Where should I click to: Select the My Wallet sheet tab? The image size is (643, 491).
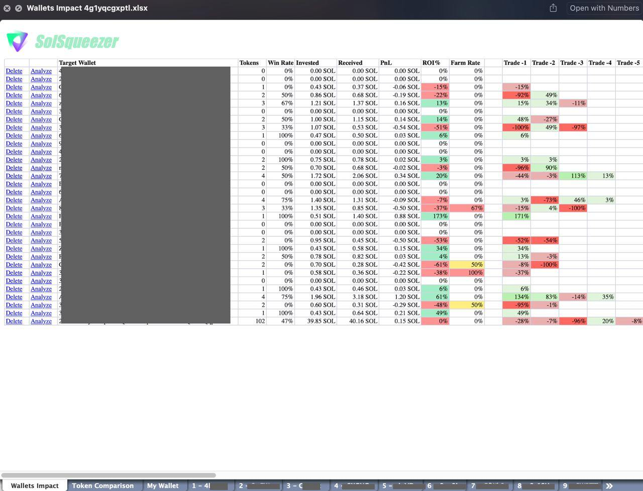point(163,485)
